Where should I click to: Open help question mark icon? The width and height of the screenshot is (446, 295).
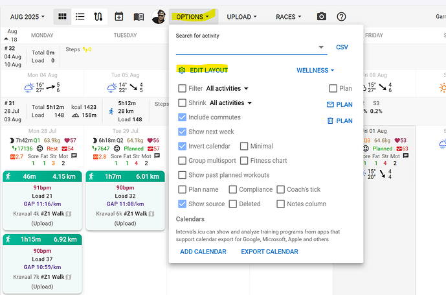pos(341,16)
